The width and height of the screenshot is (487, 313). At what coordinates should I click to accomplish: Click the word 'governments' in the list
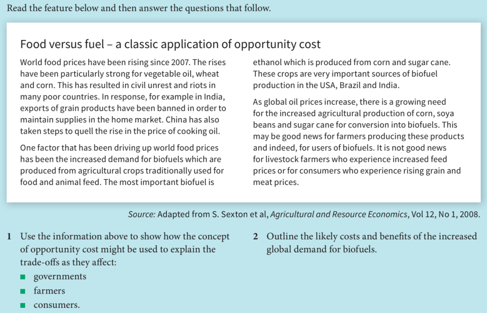click(60, 277)
